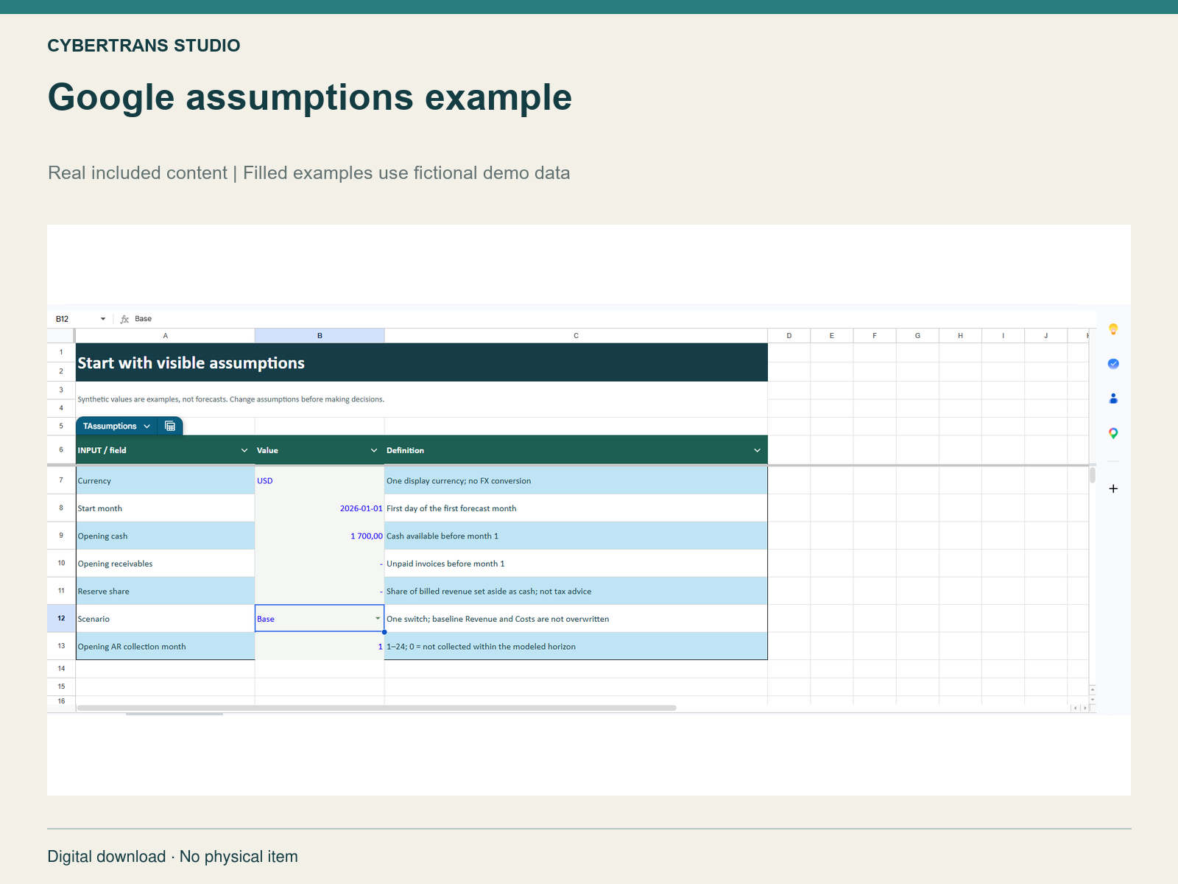Select the 'Synthetic values are examples' note cell

[422, 399]
